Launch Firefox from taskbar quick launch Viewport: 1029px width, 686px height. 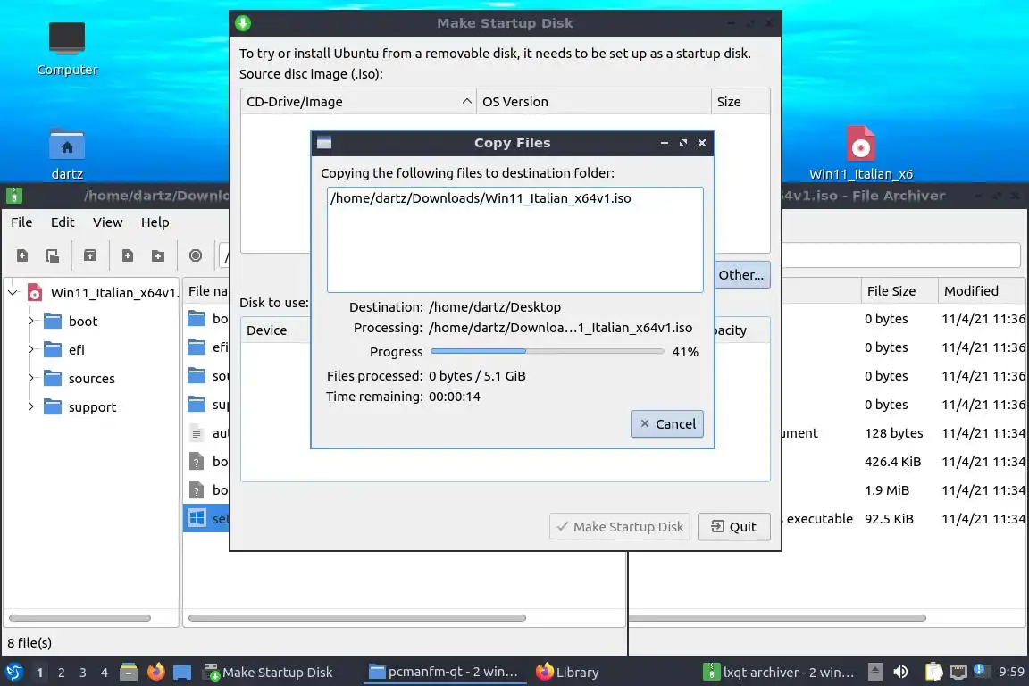click(155, 672)
